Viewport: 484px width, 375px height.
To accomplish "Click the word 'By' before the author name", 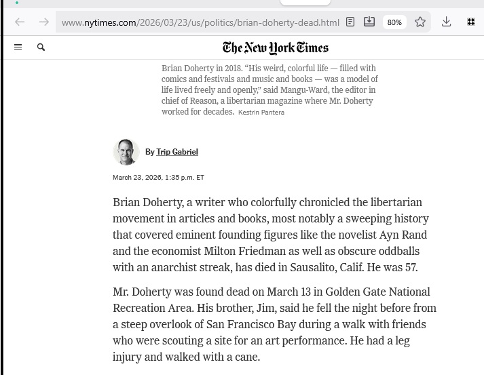I will click(150, 152).
